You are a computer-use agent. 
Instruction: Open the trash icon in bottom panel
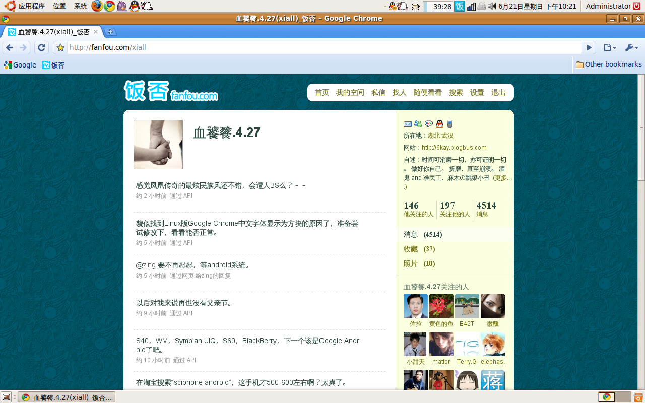[638, 397]
